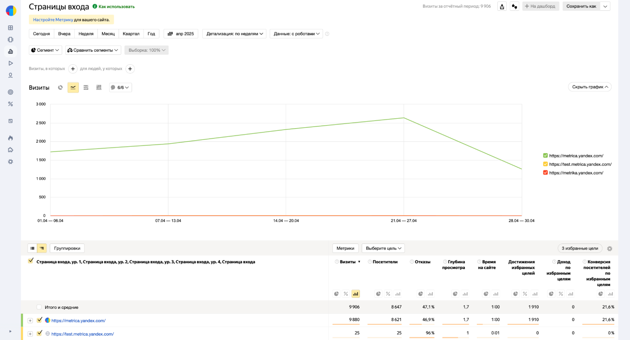Add condition after Визиты, в которых

tap(73, 69)
